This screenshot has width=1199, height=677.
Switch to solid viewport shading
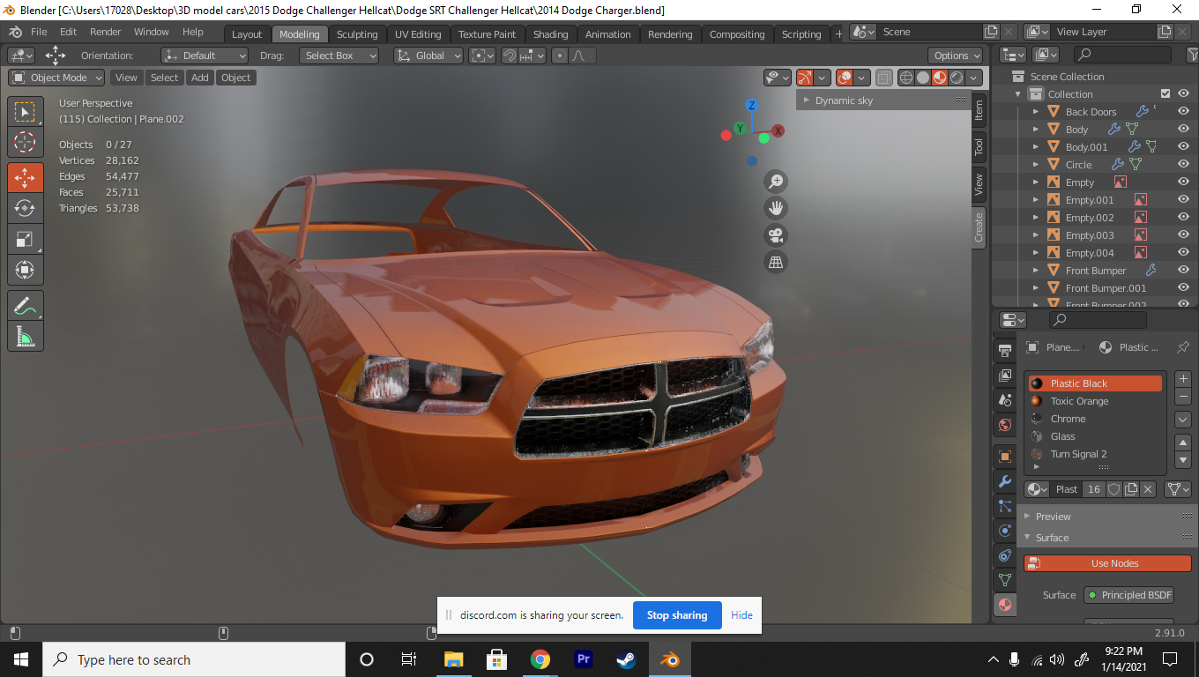coord(923,78)
